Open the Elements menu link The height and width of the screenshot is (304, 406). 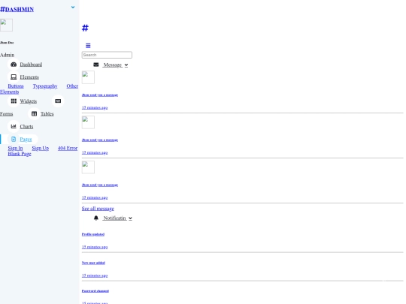tap(29, 77)
